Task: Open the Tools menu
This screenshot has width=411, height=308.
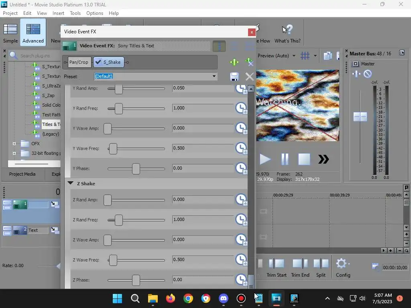Action: coord(75,13)
